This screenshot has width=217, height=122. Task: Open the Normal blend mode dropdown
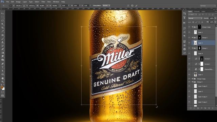tap(195, 18)
